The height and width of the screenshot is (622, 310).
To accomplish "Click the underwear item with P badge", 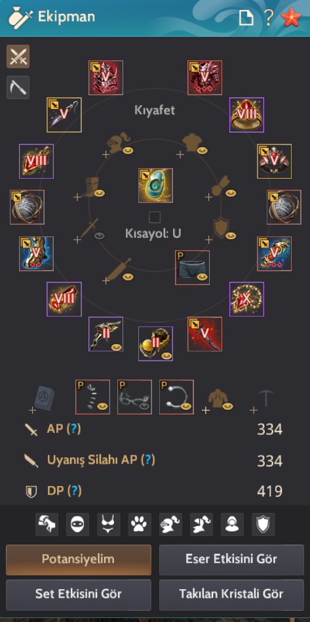I will pyautogui.click(x=193, y=268).
